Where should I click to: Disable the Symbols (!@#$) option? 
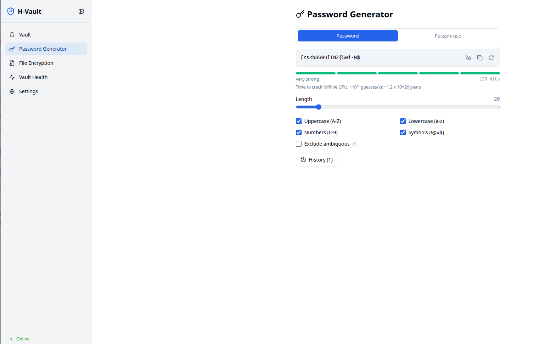403,132
